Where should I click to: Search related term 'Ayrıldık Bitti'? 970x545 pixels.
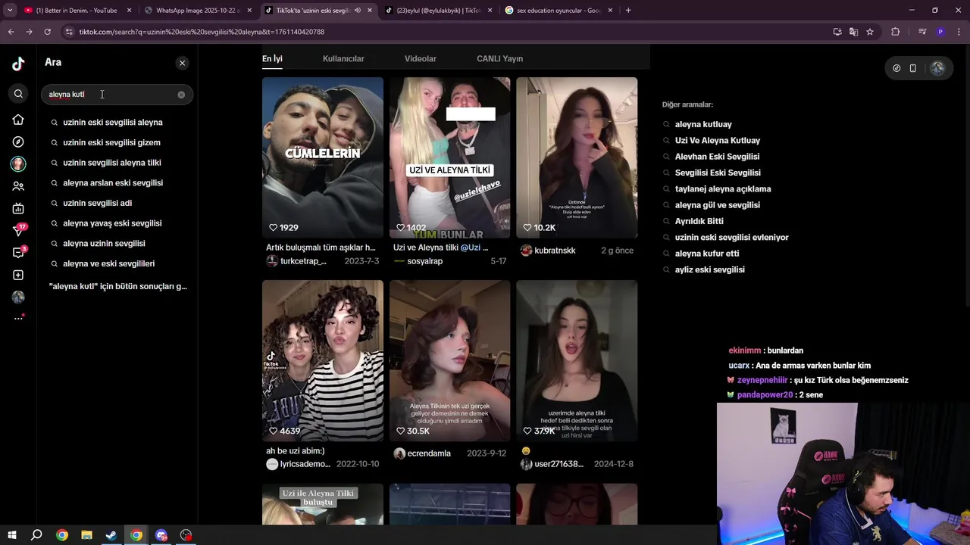(699, 221)
